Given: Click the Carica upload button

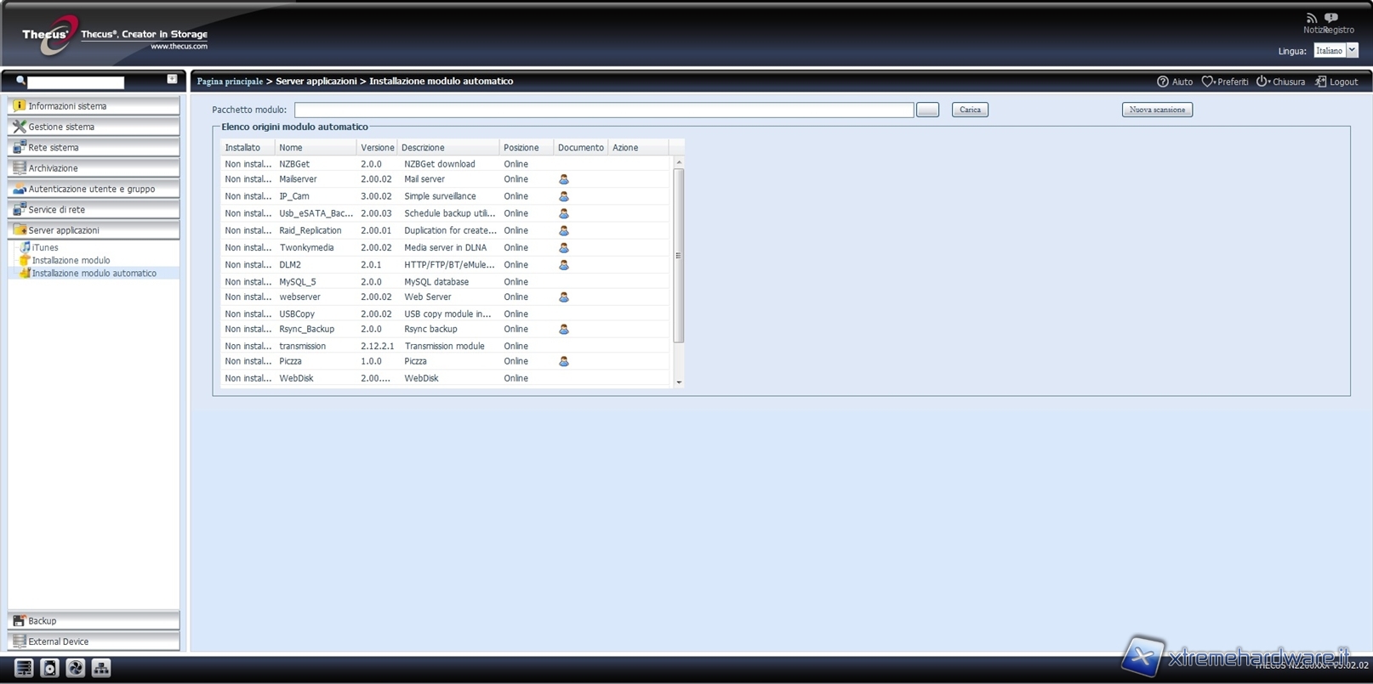Looking at the screenshot, I should tap(970, 110).
